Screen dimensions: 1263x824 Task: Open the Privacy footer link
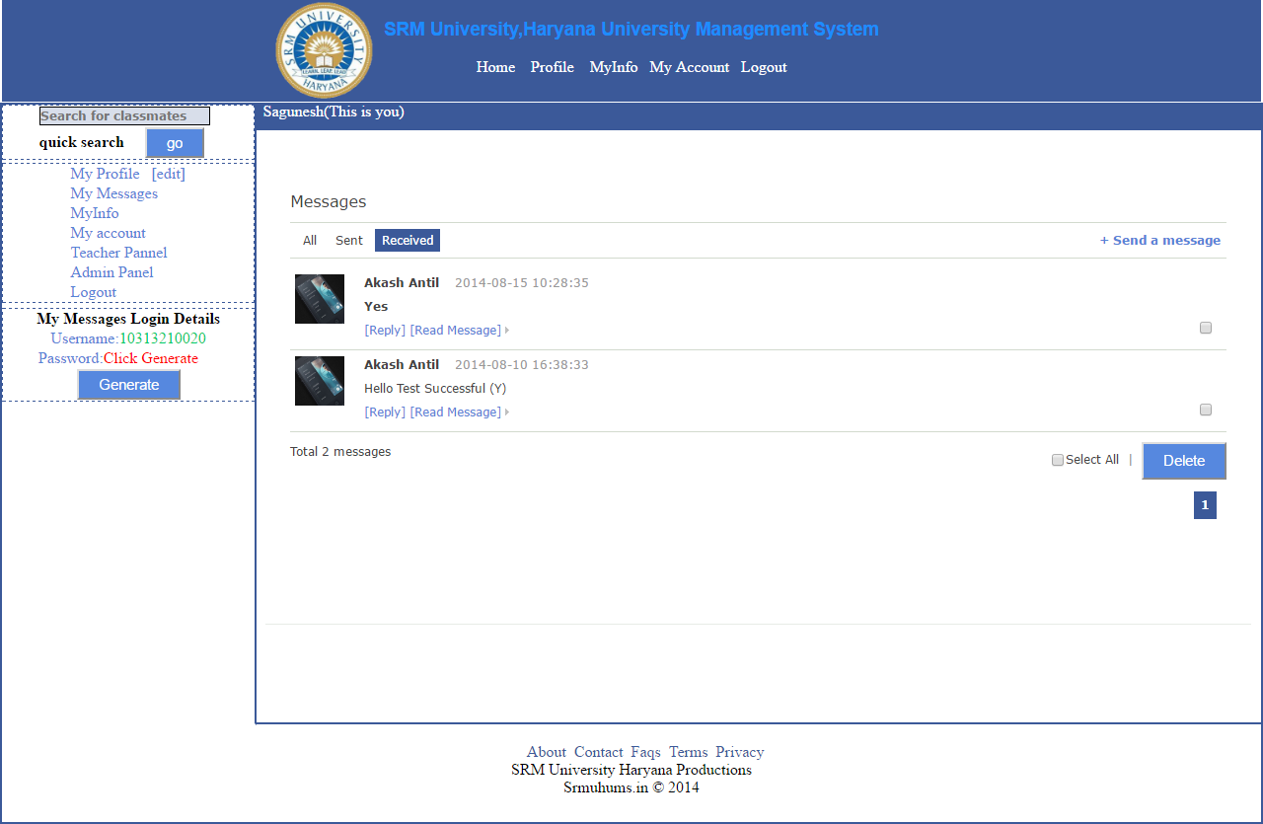740,752
